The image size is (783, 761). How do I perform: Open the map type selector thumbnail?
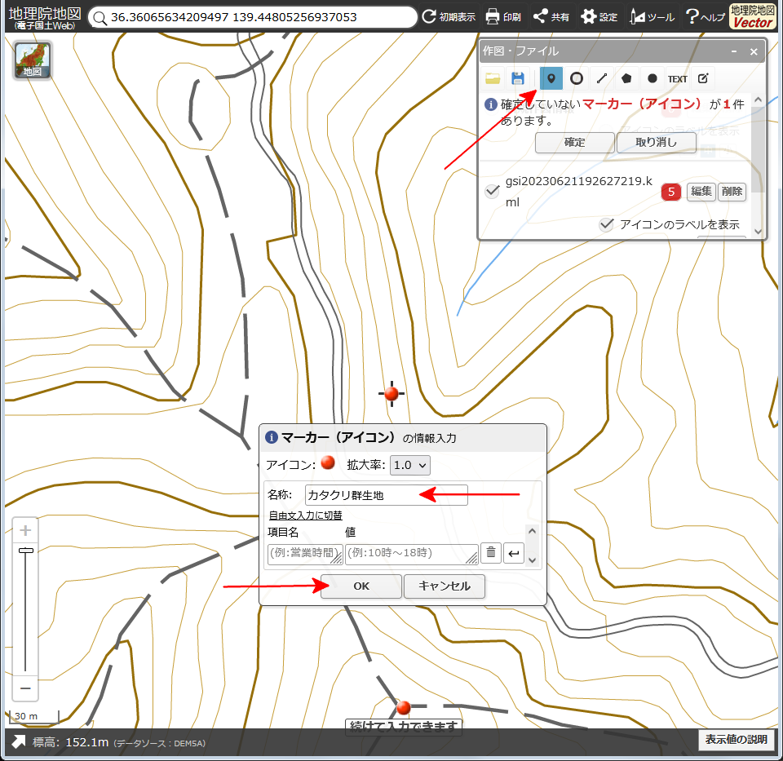[x=33, y=60]
